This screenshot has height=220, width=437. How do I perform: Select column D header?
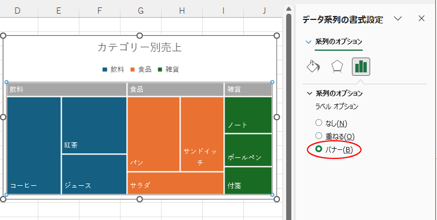pos(17,11)
